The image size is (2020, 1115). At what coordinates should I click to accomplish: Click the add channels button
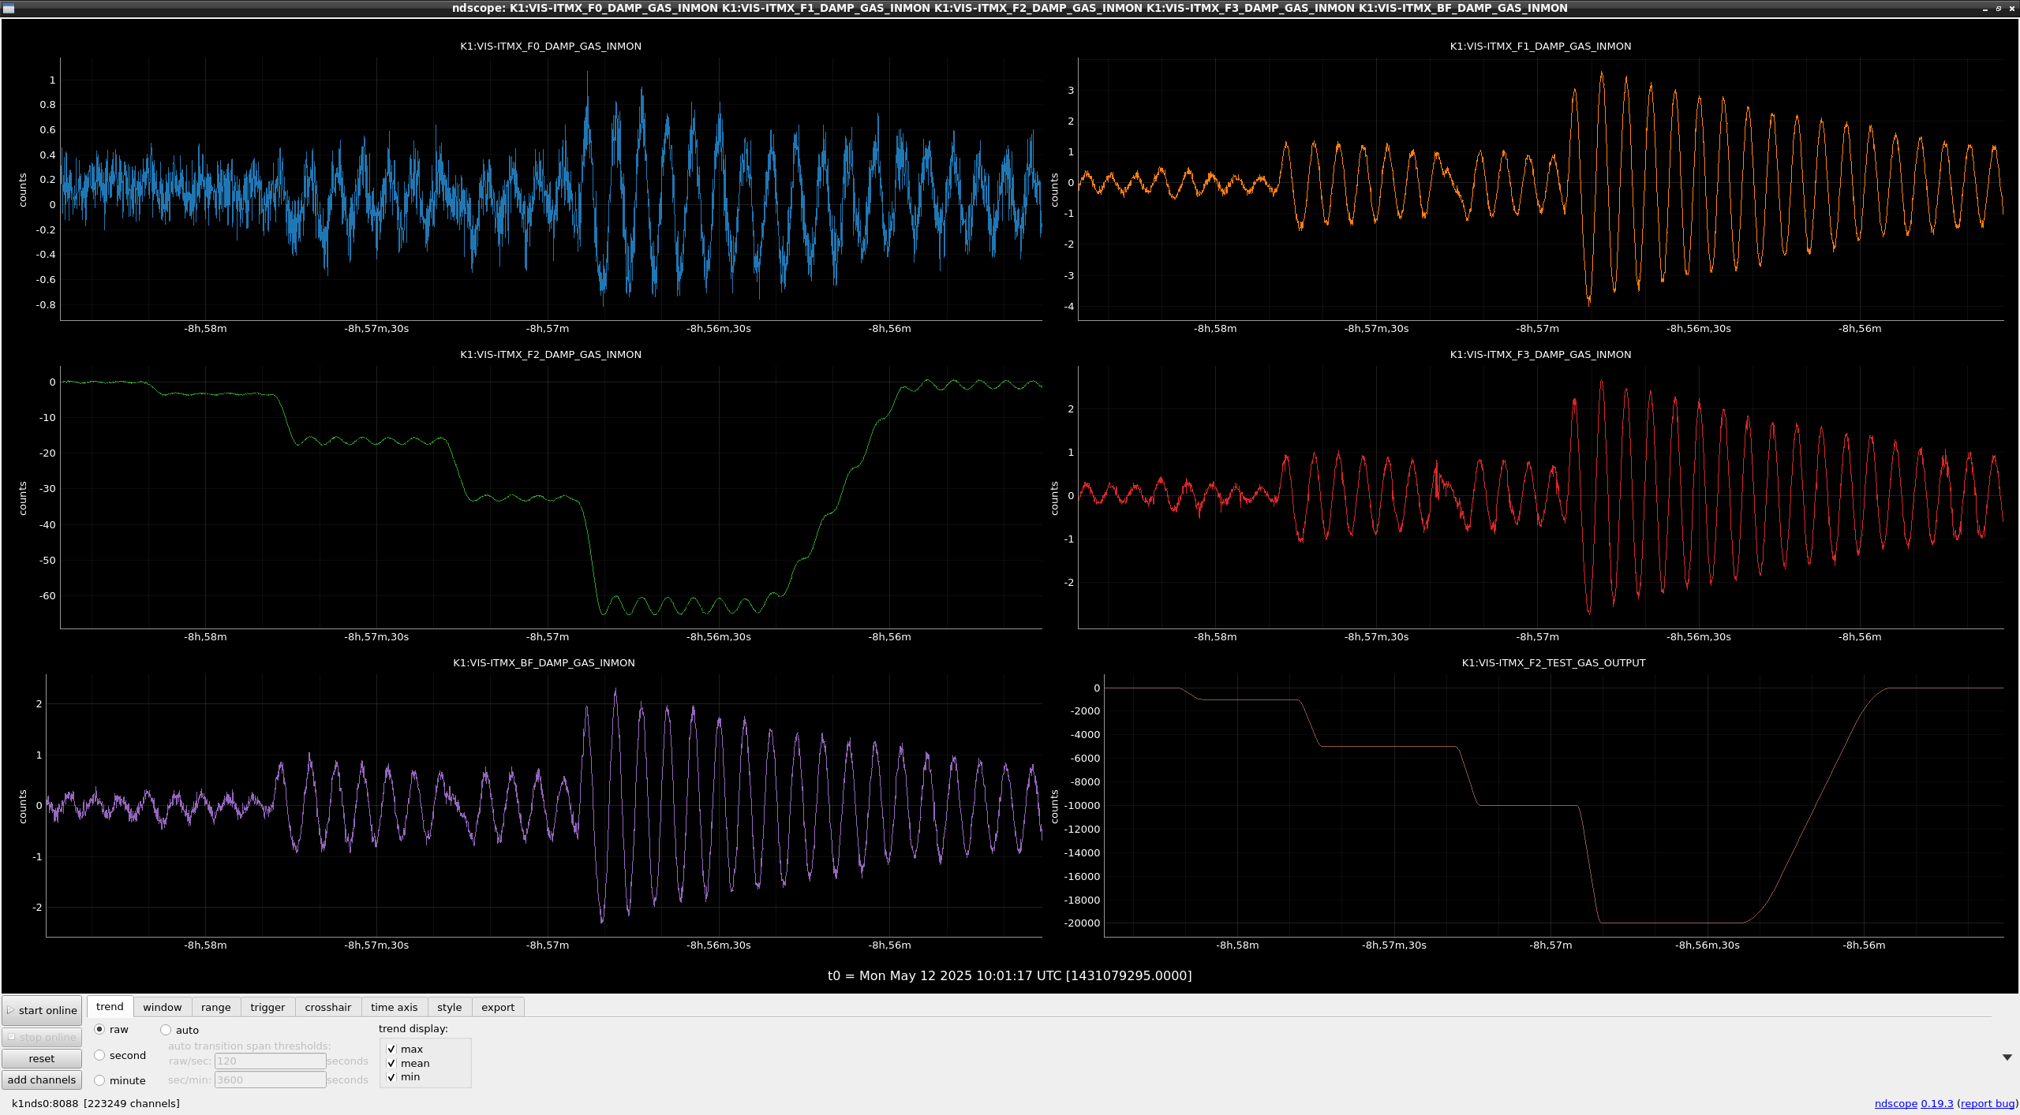click(42, 1080)
